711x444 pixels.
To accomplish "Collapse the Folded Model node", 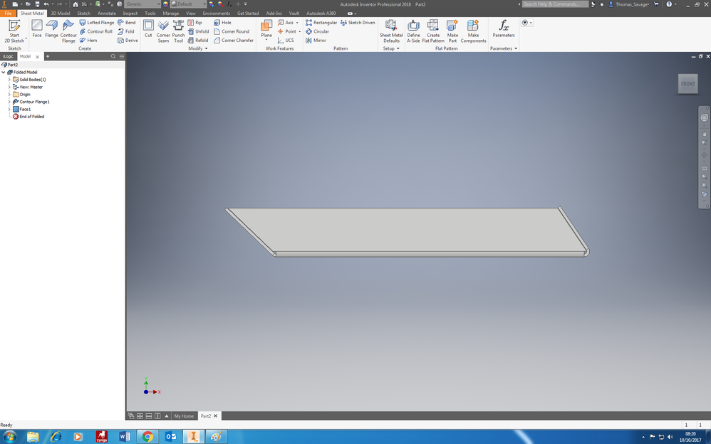I will [x=4, y=72].
